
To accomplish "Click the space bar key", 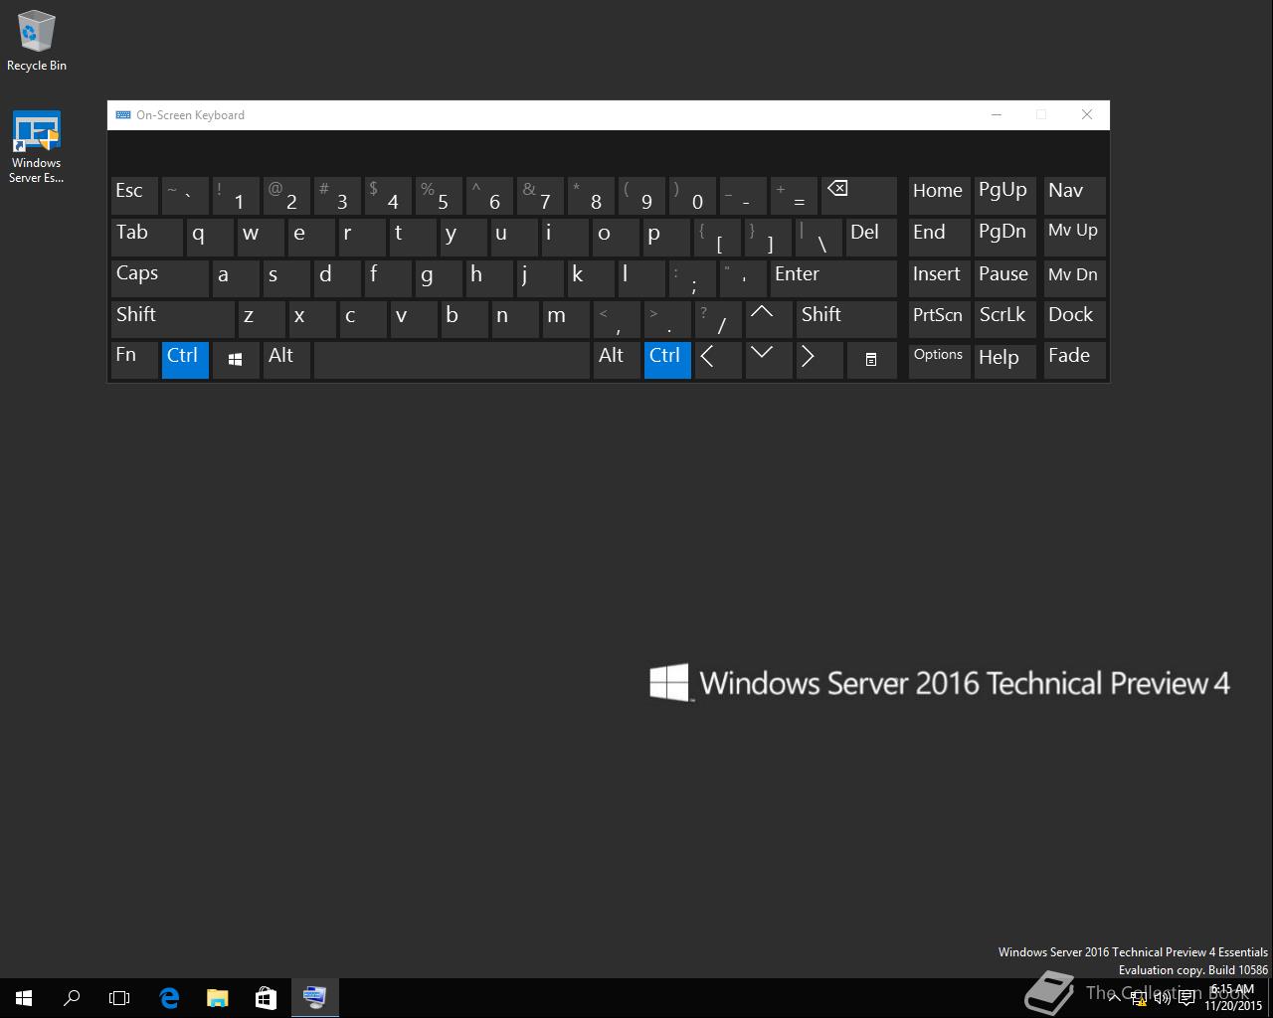I will point(452,360).
